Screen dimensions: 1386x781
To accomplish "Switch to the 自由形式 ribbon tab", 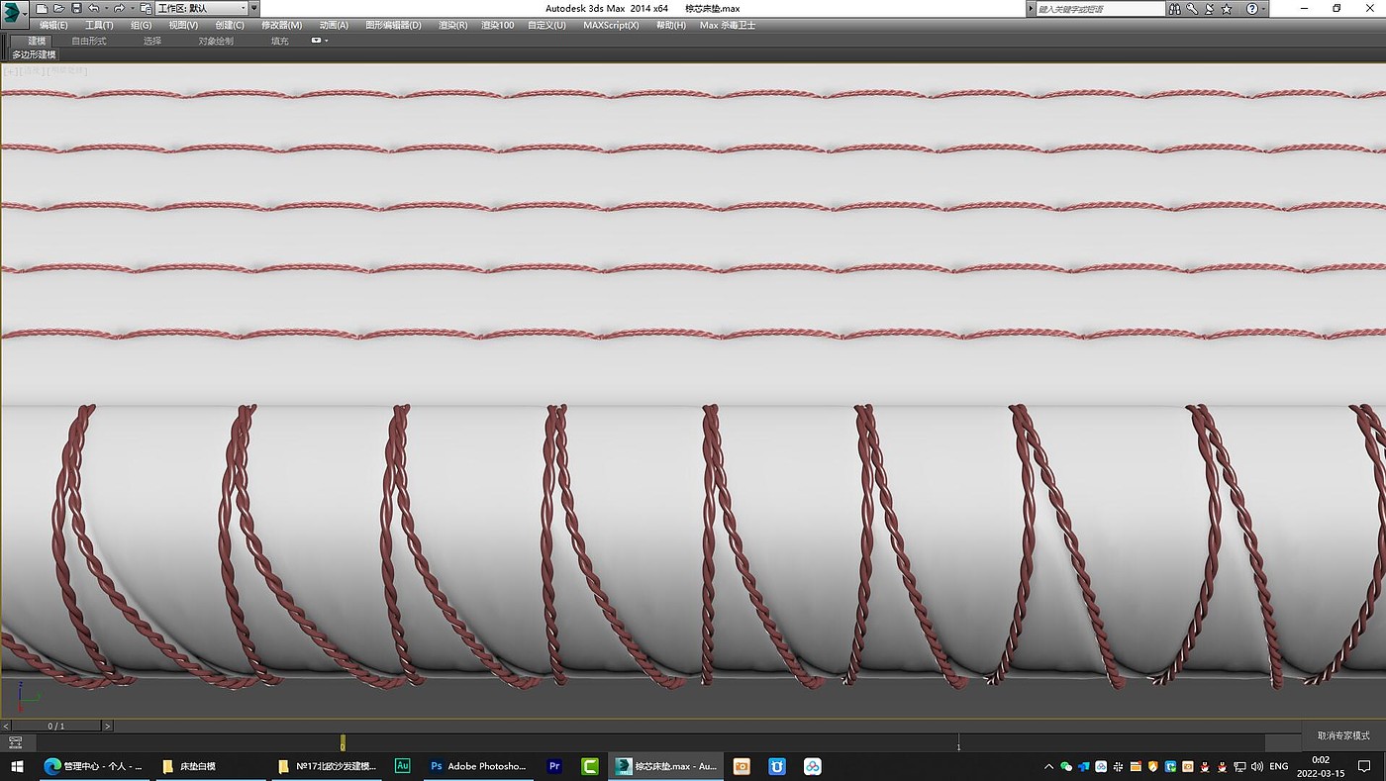I will [x=88, y=41].
